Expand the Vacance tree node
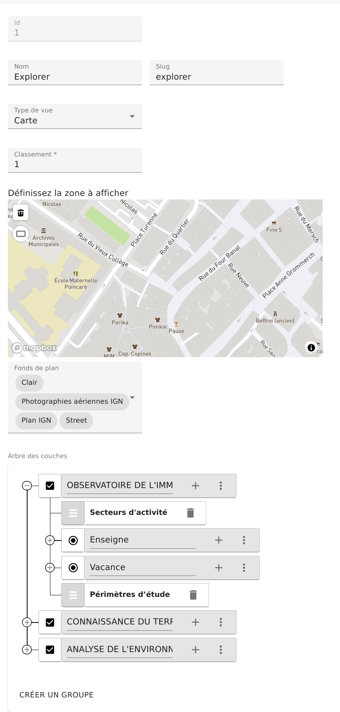Image resolution: width=340 pixels, height=712 pixels. 50,568
